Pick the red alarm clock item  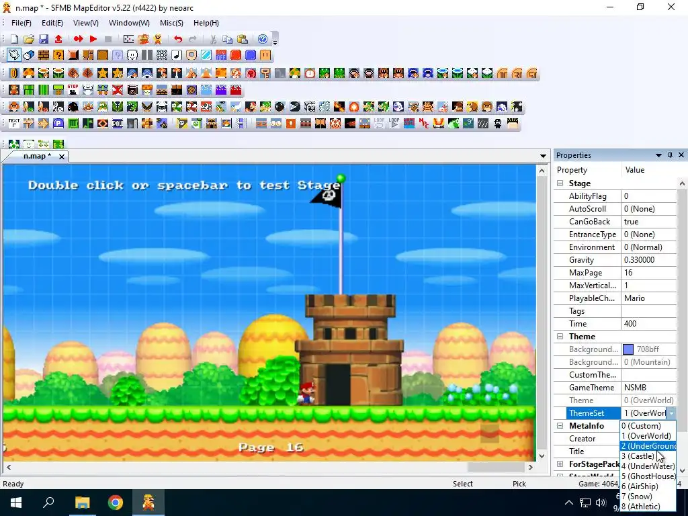click(310, 73)
